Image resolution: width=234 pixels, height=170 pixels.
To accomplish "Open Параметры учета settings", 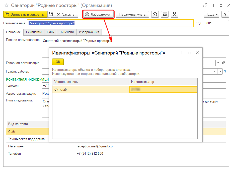I will tap(132, 14).
